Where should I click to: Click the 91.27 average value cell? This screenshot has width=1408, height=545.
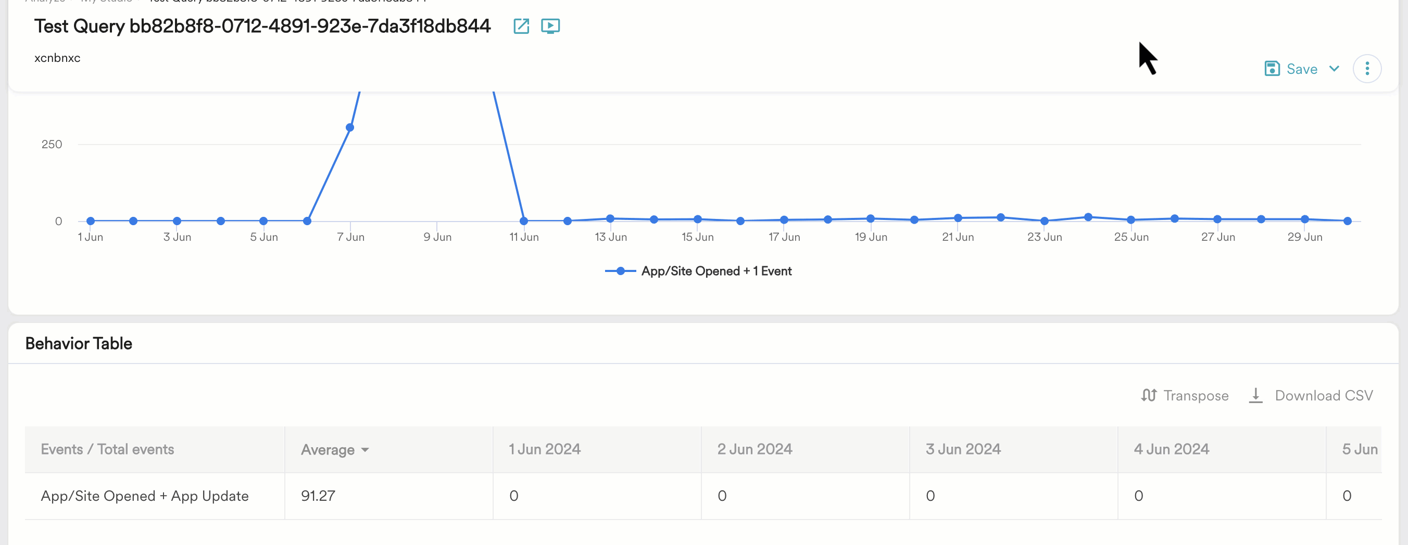(x=318, y=496)
